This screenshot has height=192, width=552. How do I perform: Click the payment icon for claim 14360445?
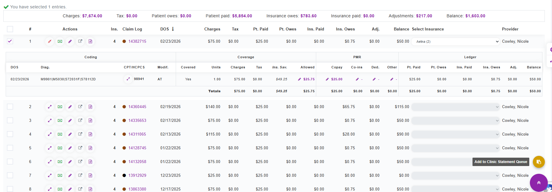pos(60,107)
